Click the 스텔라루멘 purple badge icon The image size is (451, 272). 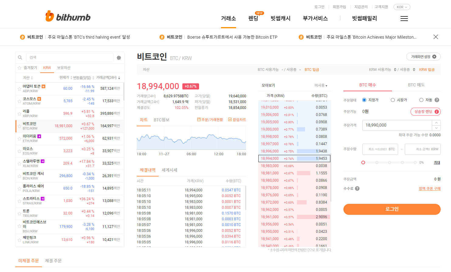(43, 161)
